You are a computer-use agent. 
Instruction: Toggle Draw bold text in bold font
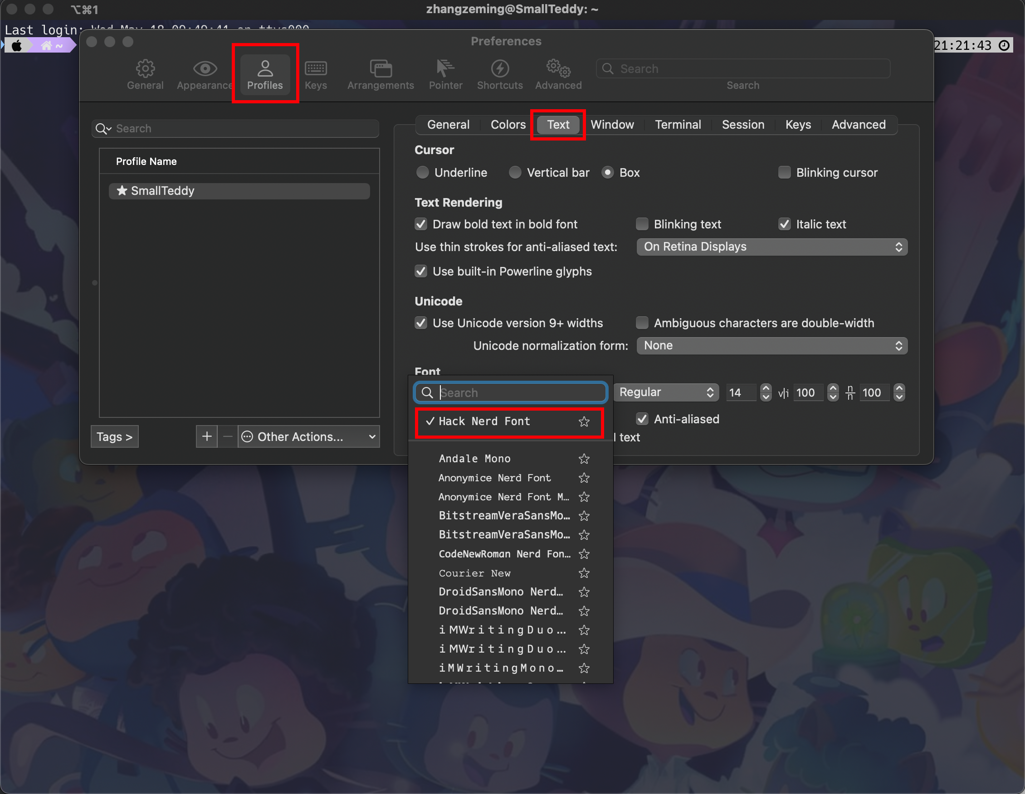[x=422, y=223]
